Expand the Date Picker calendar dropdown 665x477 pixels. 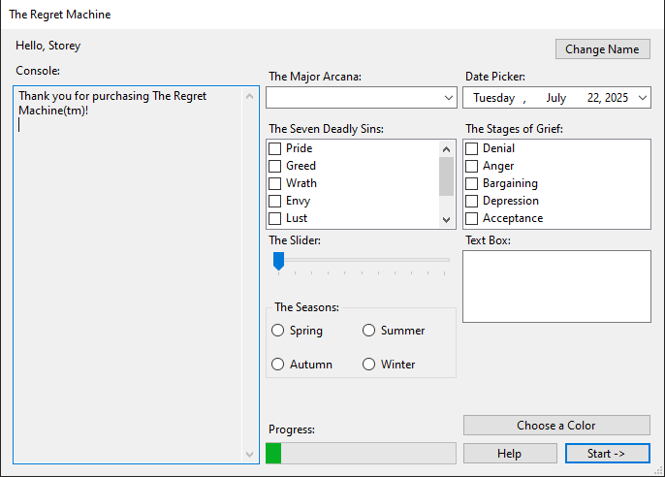[x=644, y=98]
